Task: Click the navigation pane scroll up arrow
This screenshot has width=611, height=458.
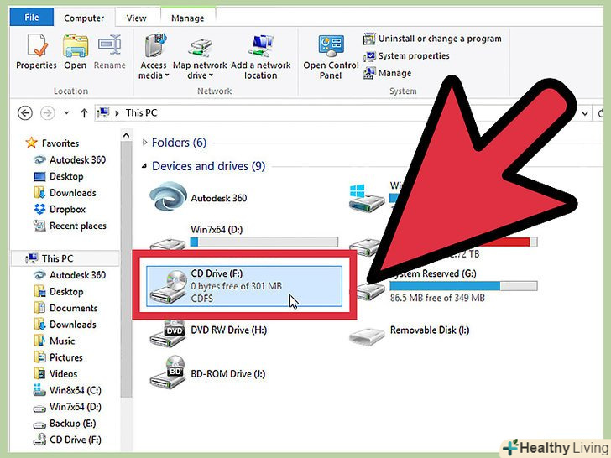Action: point(126,135)
